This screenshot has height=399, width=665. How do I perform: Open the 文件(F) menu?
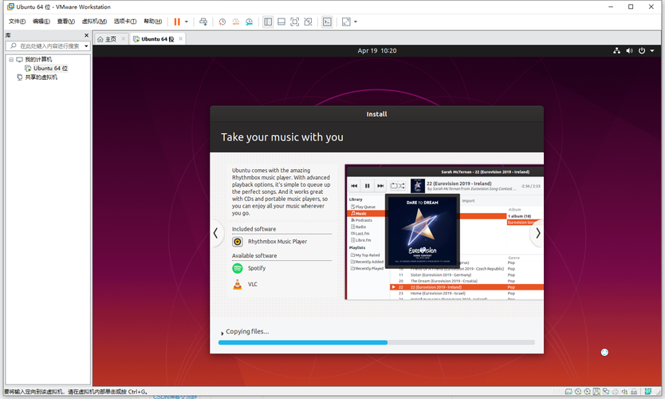coord(17,22)
